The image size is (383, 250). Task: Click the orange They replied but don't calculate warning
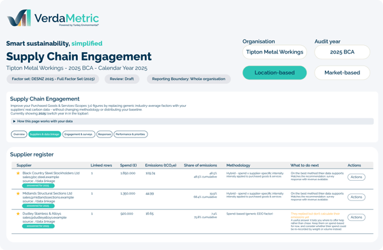315,215
